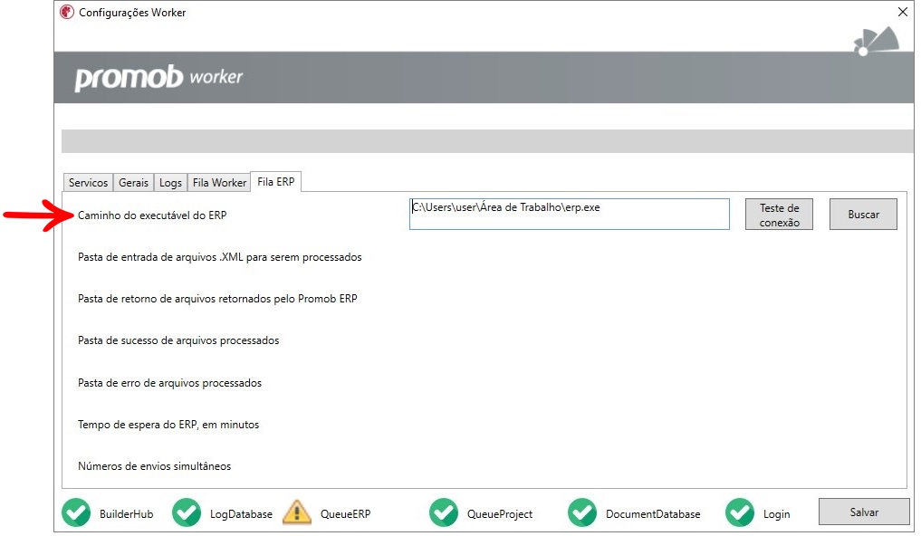
Task: Click the DocumentDatabase status label
Action: [653, 513]
